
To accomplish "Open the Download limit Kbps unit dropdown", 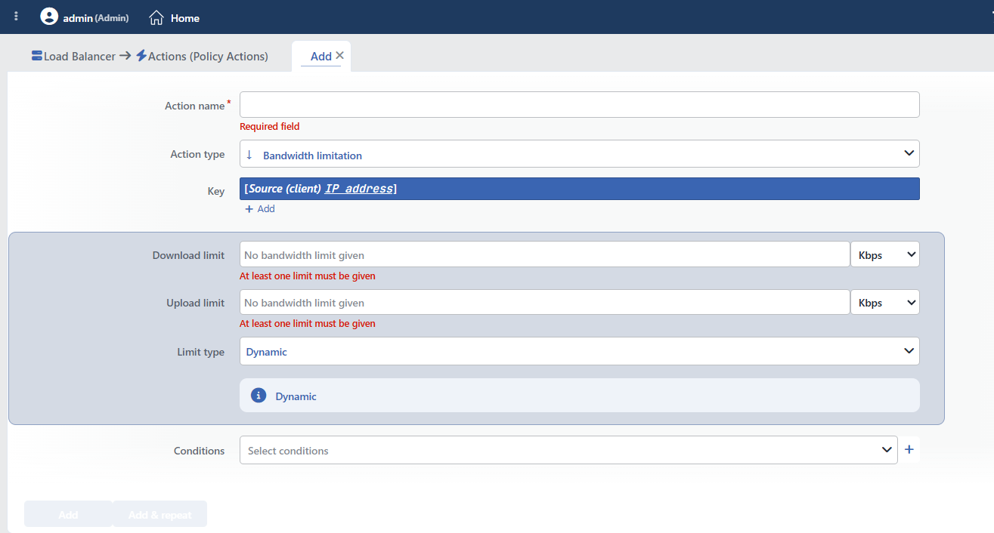I will click(x=885, y=254).
